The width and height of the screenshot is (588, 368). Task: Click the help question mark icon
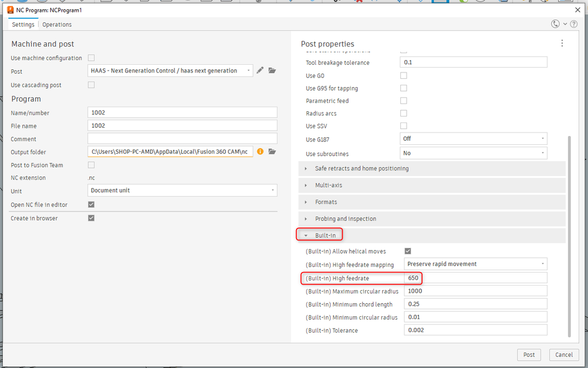574,24
